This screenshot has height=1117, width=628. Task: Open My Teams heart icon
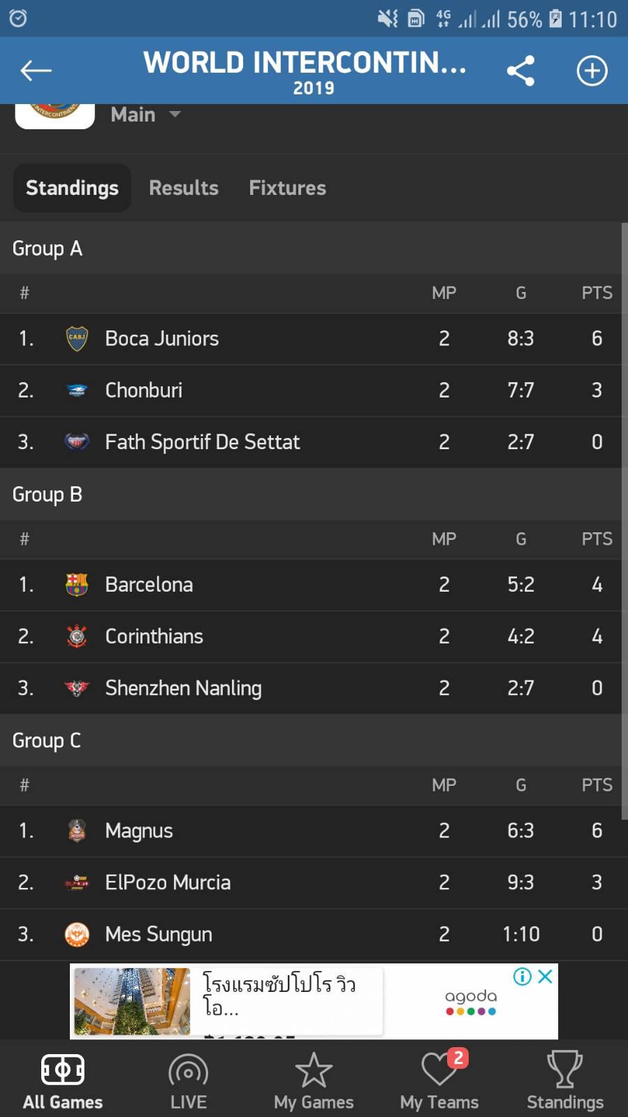439,1081
